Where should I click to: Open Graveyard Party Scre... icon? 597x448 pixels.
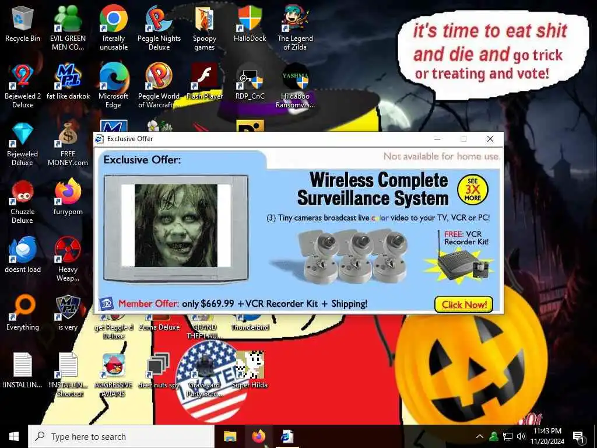205,375
